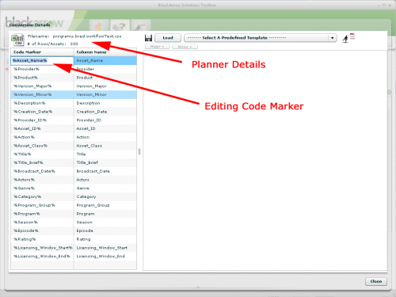Select the Provider_ID column name cell
The height and width of the screenshot is (297, 396).
[105, 120]
